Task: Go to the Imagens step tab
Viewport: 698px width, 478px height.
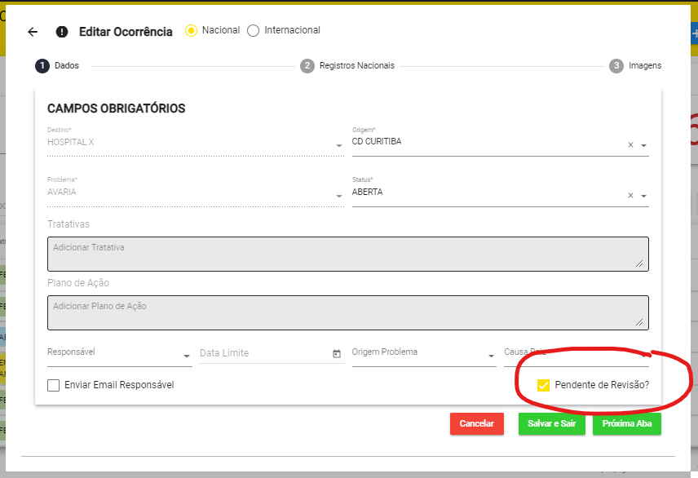Action: point(644,66)
